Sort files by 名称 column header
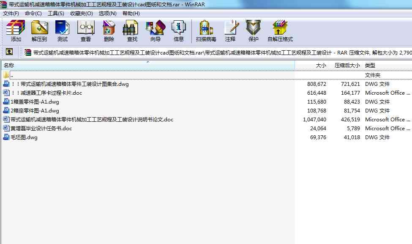This screenshot has width=412, height=244. pyautogui.click(x=9, y=66)
